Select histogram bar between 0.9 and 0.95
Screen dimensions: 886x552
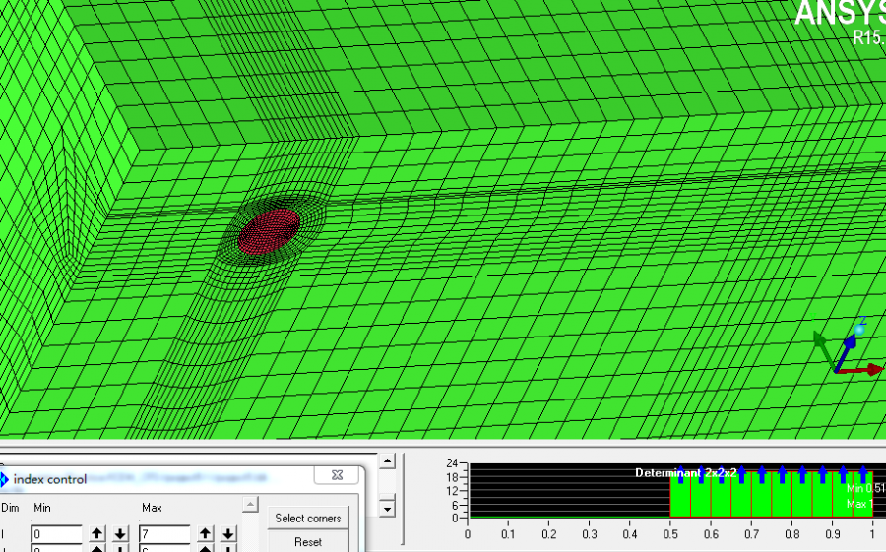click(x=843, y=494)
